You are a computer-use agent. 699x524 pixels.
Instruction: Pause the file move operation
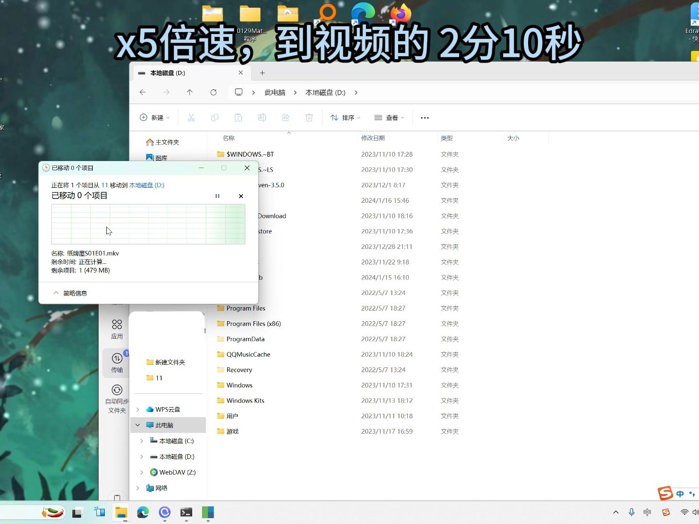pos(217,196)
